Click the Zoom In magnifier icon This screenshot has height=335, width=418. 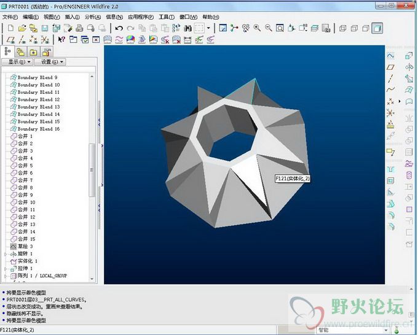coord(257,28)
